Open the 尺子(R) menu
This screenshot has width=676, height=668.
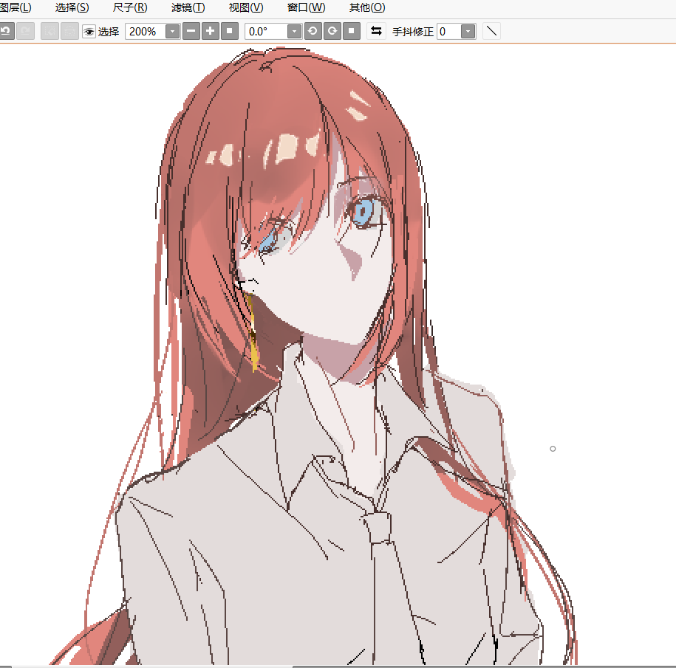point(130,8)
